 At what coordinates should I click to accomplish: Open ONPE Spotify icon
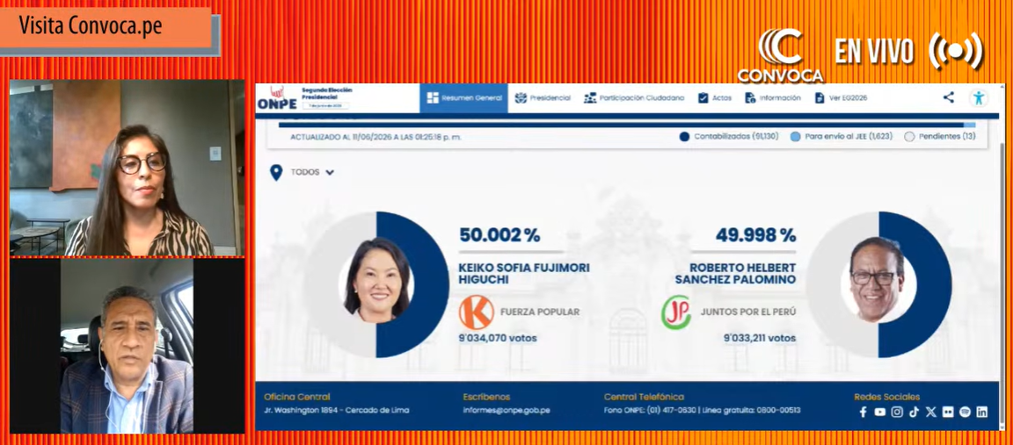pos(965,413)
